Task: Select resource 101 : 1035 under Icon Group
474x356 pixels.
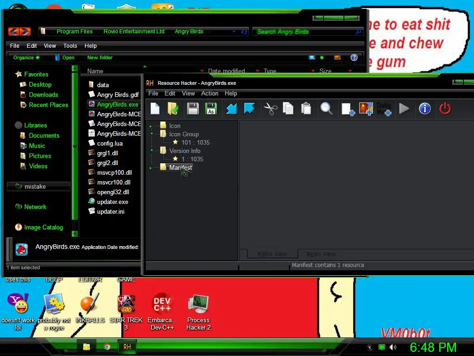Action: coord(195,142)
